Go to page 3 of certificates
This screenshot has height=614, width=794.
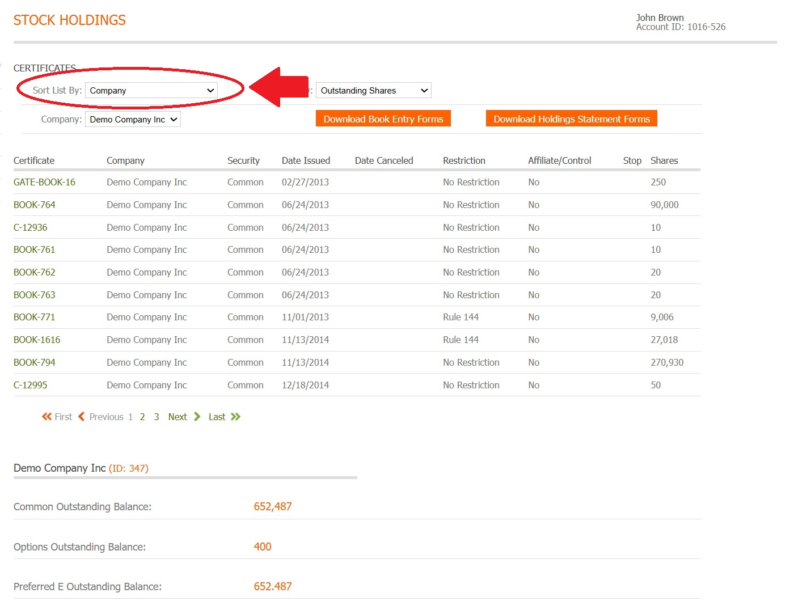pos(157,417)
